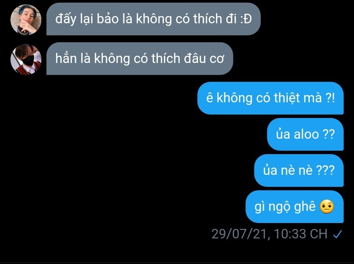The height and width of the screenshot is (264, 354).
Task: Tap the 'ủa aloo ??' sent message
Action: click(x=305, y=134)
